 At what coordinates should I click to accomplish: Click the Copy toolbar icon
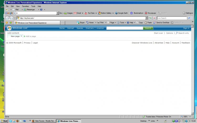coord(139,23)
